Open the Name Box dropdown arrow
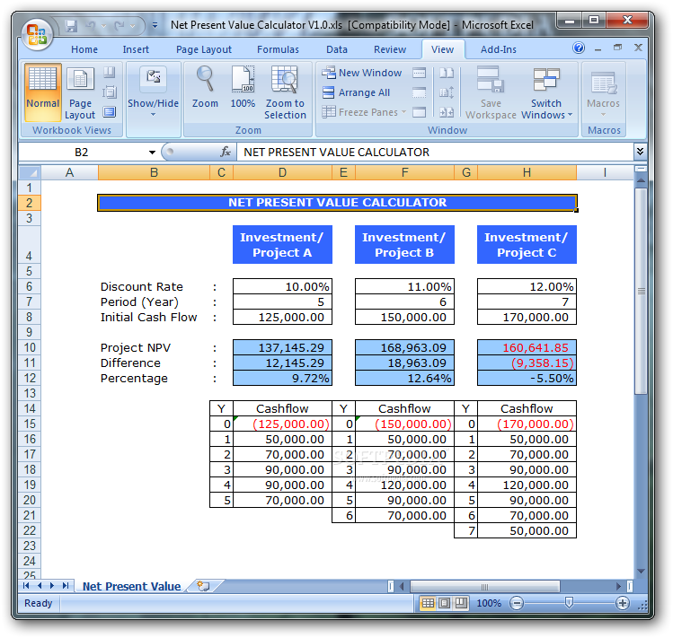 (152, 153)
